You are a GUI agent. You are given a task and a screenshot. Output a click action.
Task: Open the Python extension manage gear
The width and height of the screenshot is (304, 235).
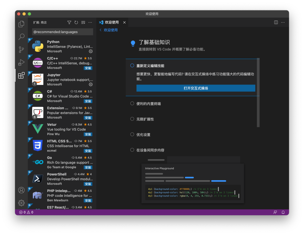click(91, 51)
